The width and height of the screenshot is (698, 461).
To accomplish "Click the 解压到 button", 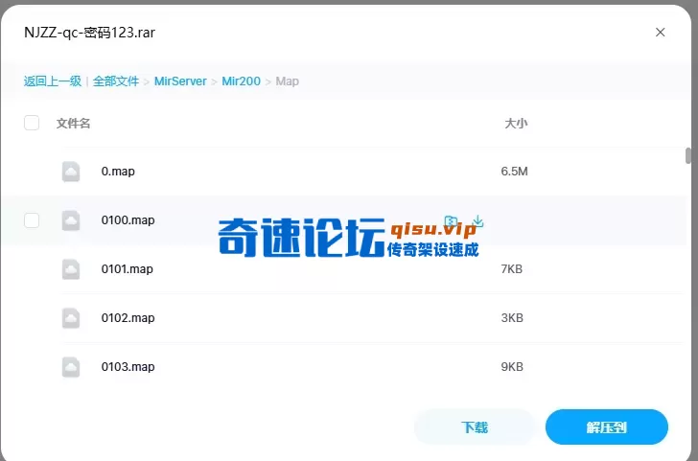I will point(606,427).
